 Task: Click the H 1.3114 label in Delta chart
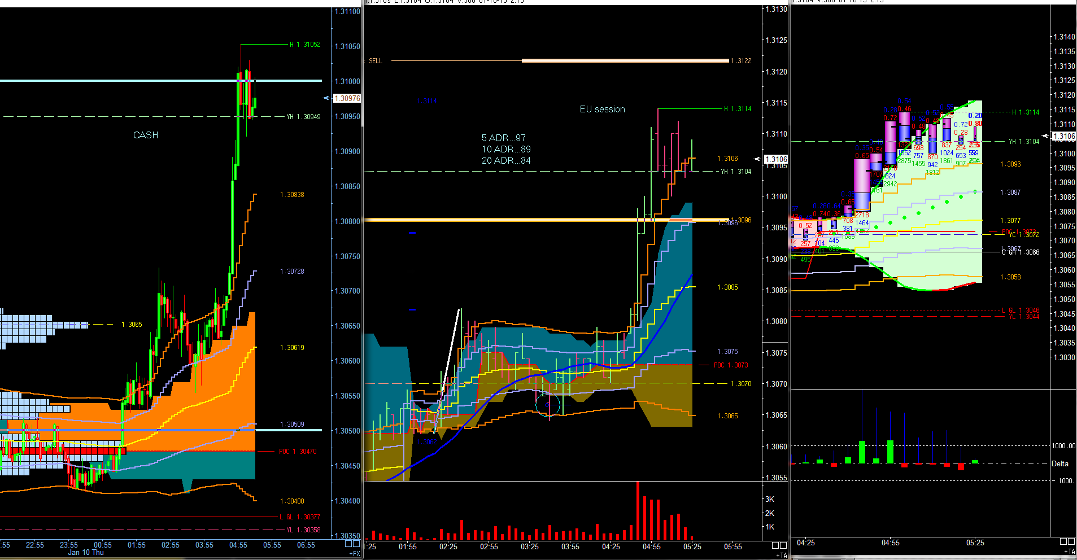point(1026,112)
